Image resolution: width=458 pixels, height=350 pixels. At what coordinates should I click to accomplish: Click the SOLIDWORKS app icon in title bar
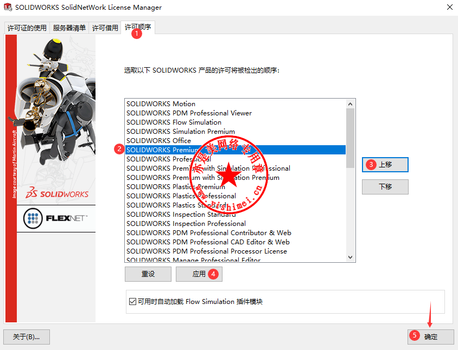(8, 7)
